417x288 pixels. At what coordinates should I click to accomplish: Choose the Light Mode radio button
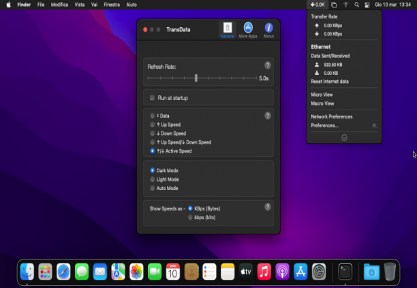(153, 179)
